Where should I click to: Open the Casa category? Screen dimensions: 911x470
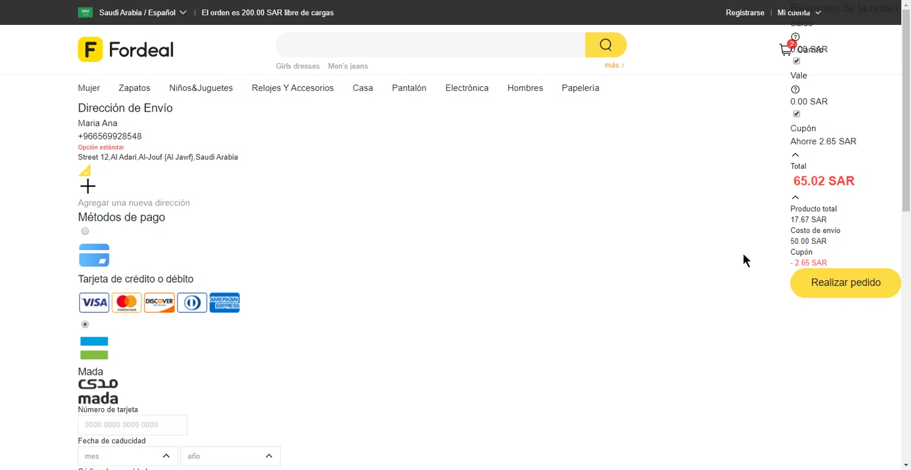coord(363,88)
